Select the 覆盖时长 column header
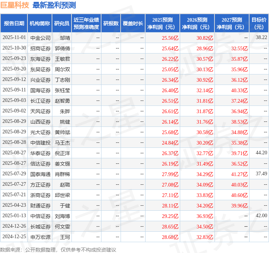269x253 pixels. click(133, 23)
